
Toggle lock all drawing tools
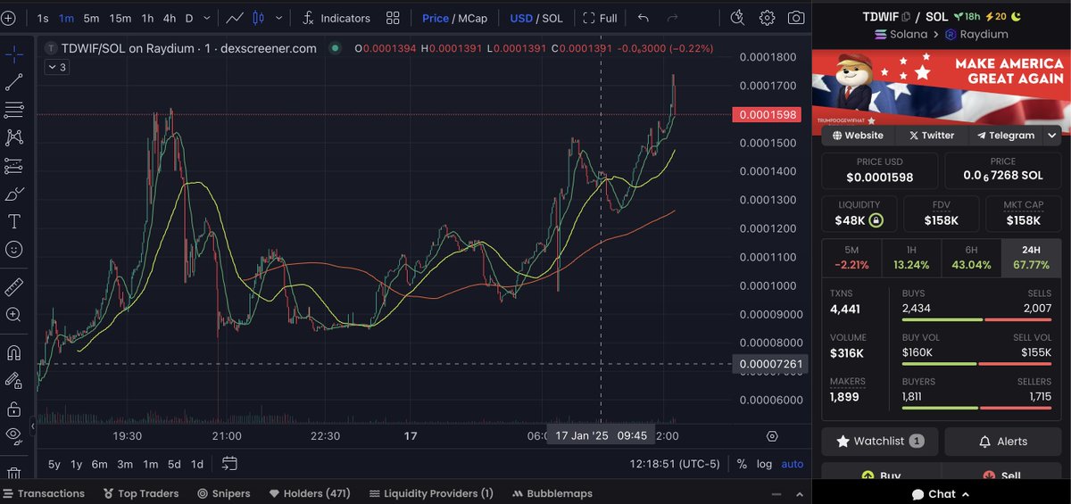point(14,409)
